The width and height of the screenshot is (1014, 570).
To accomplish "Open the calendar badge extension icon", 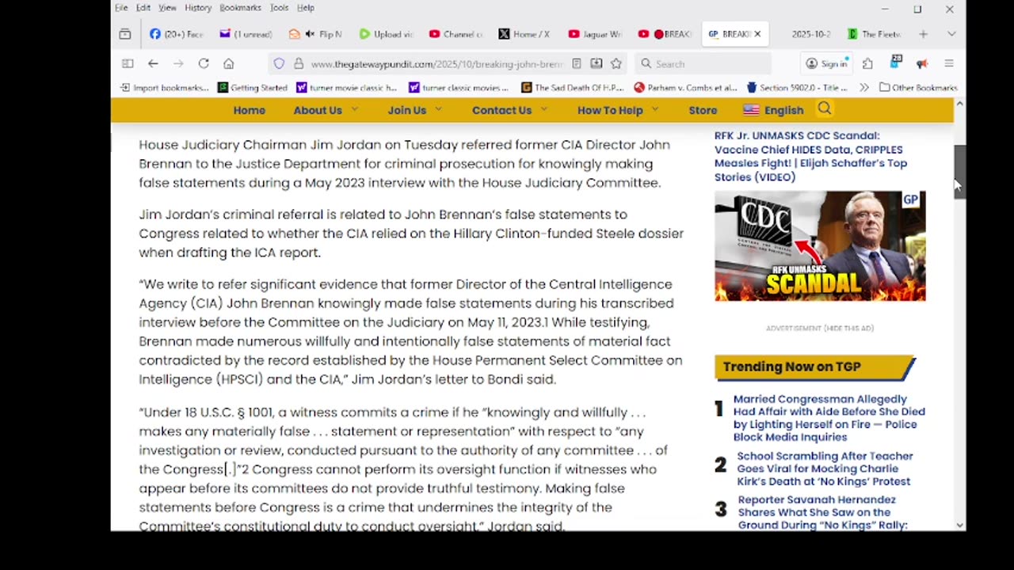I will [x=896, y=62].
